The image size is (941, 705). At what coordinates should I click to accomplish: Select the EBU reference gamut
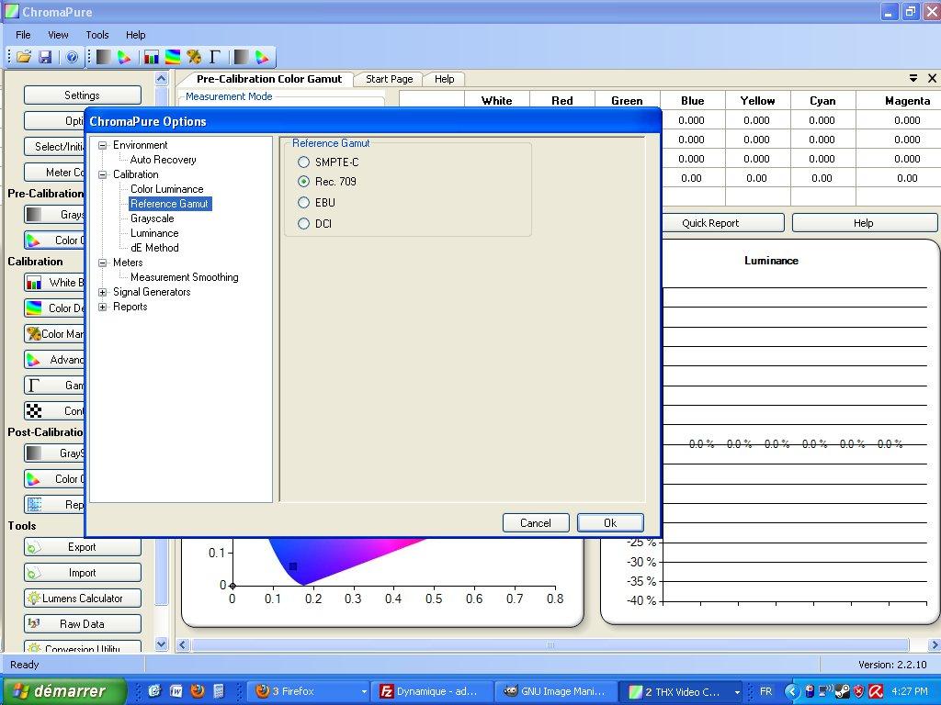pos(303,203)
